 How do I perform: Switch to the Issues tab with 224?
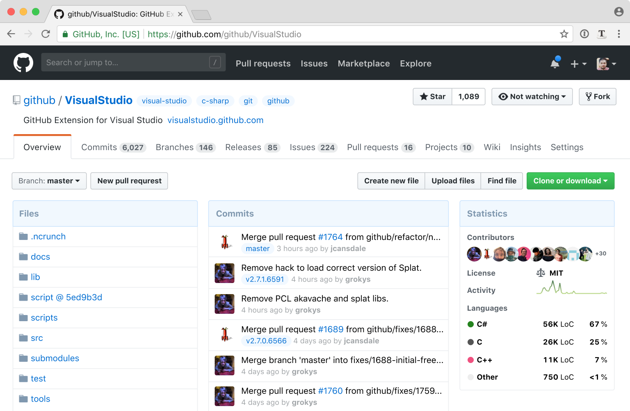[x=313, y=147]
